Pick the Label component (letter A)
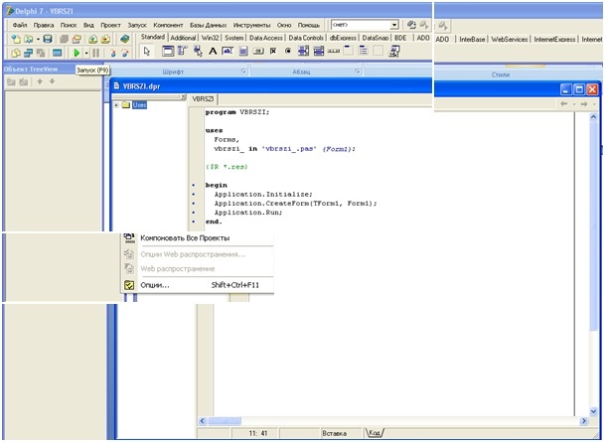The width and height of the screenshot is (605, 442). point(213,51)
